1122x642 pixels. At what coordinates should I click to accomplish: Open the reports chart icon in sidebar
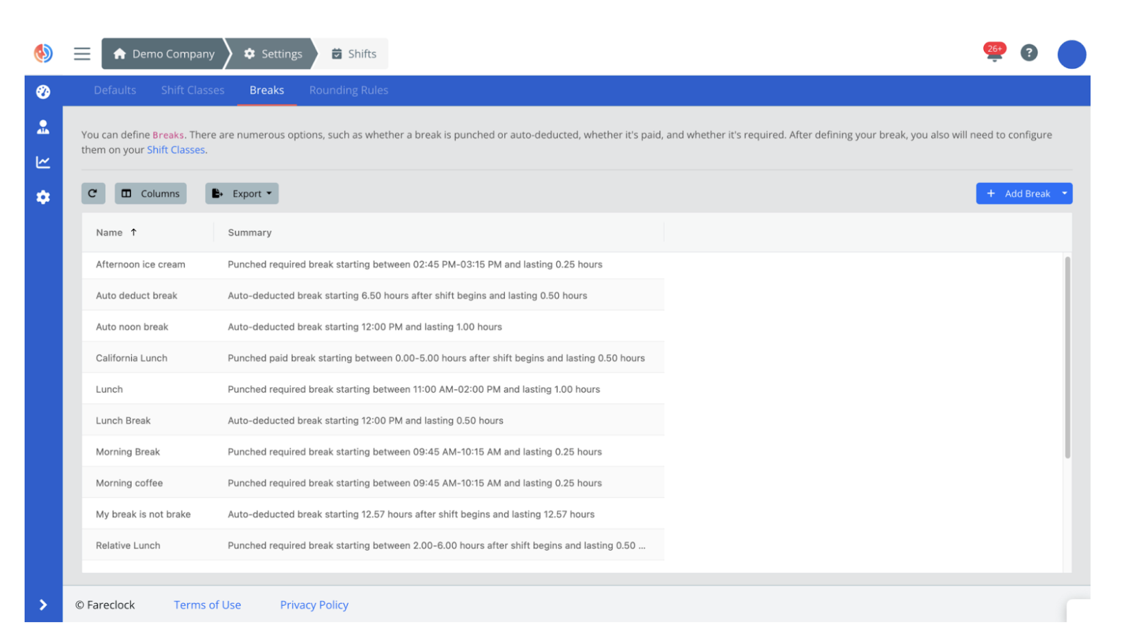pos(43,162)
